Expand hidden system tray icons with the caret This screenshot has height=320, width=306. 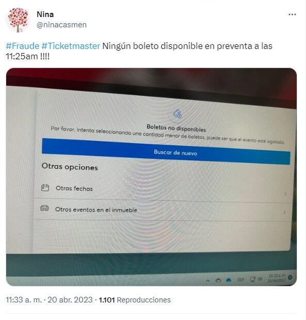[207, 281]
